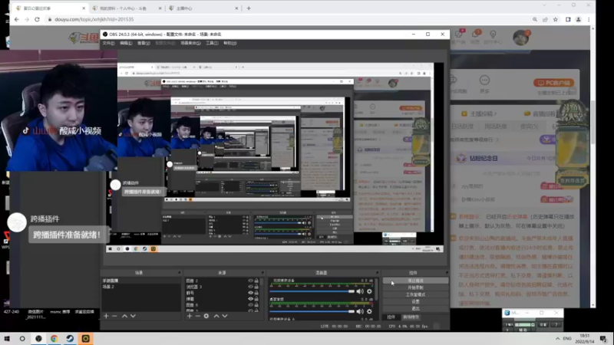
Task: Select first scene in Scenes list
Action: click(x=140, y=281)
